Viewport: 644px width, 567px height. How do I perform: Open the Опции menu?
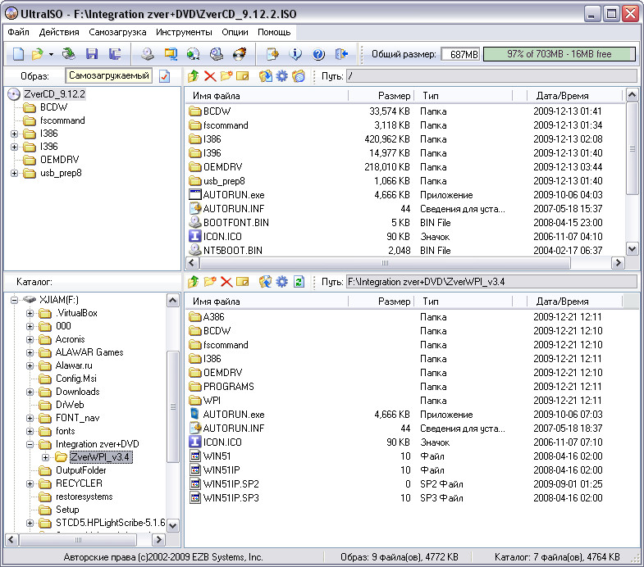(235, 32)
